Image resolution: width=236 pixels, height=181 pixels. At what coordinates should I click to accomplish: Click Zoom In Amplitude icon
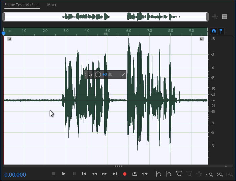click(x=158, y=174)
